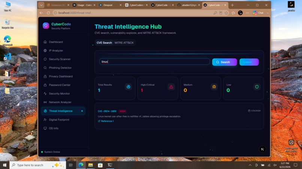The width and height of the screenshot is (302, 169).
Task: Open the browser favorites list icon
Action: (233, 13)
